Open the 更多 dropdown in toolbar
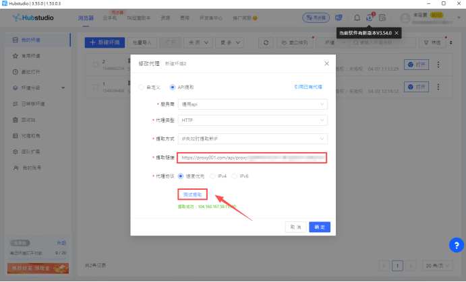 click(x=230, y=42)
